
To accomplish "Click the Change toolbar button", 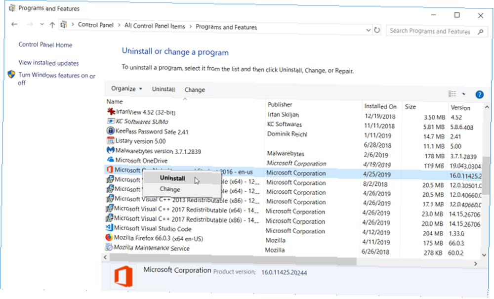I will click(x=195, y=90).
